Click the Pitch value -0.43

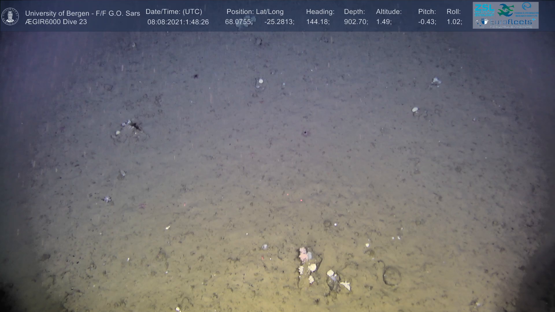click(427, 22)
